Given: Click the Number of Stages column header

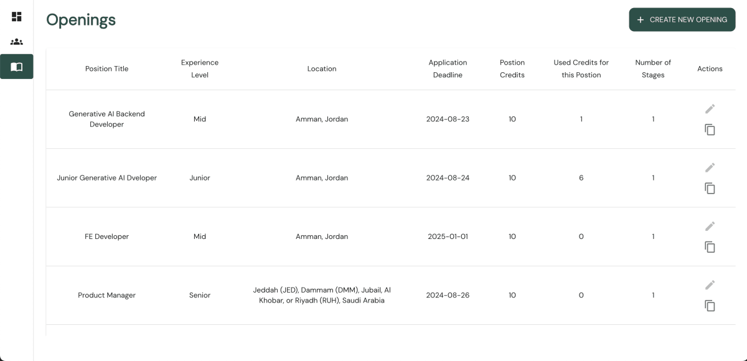Looking at the screenshot, I should 653,68.
